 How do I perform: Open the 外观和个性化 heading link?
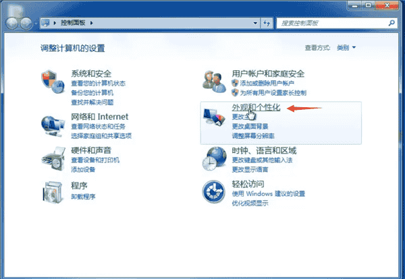pyautogui.click(x=255, y=107)
